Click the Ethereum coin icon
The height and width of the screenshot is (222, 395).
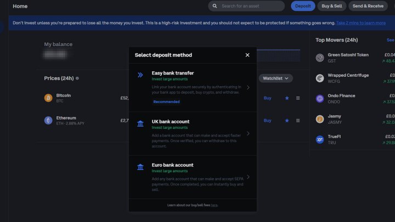click(48, 120)
